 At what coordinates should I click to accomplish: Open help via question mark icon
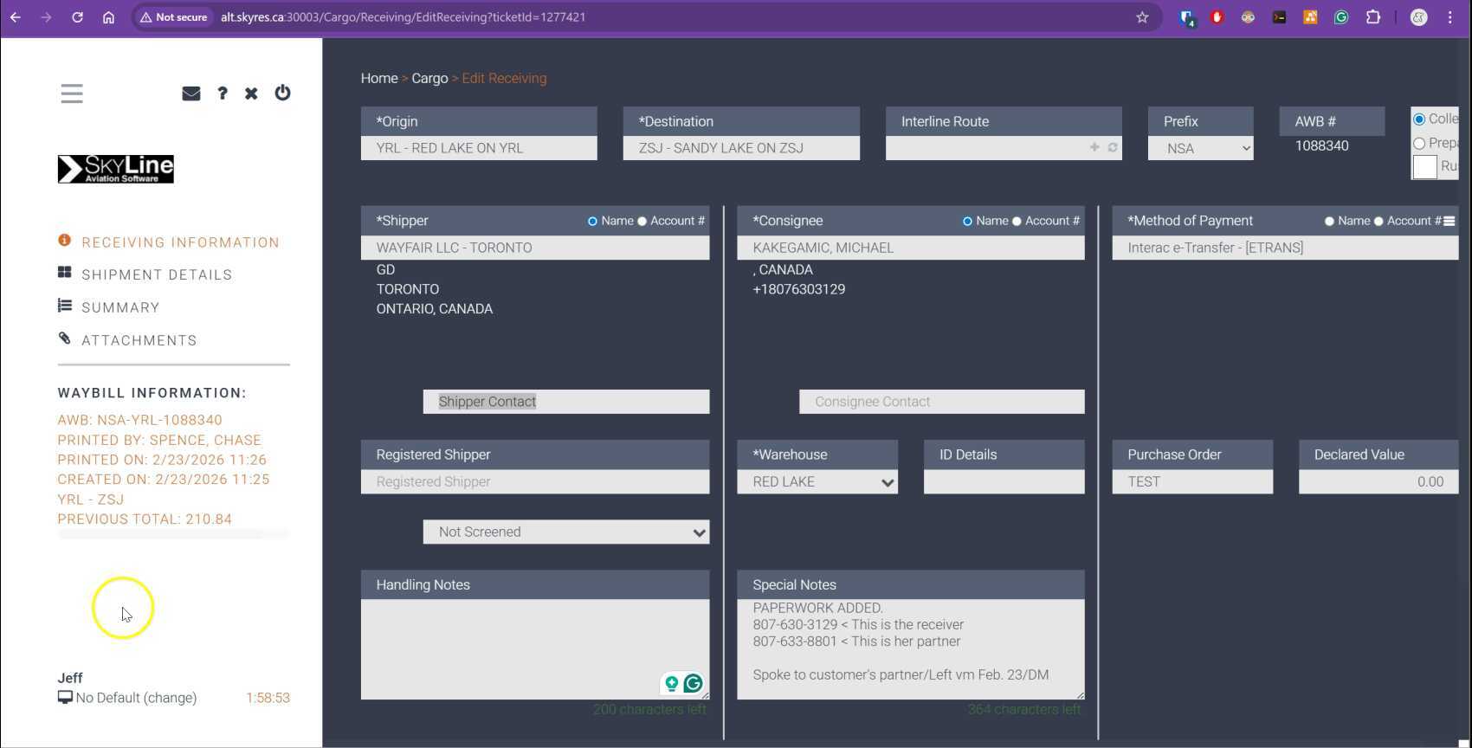pyautogui.click(x=223, y=93)
